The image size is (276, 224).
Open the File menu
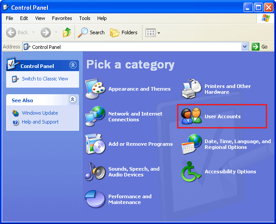(9, 18)
